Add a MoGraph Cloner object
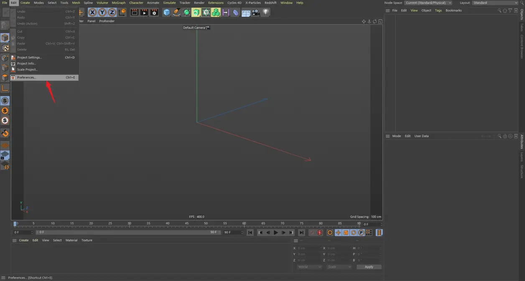 (x=216, y=12)
